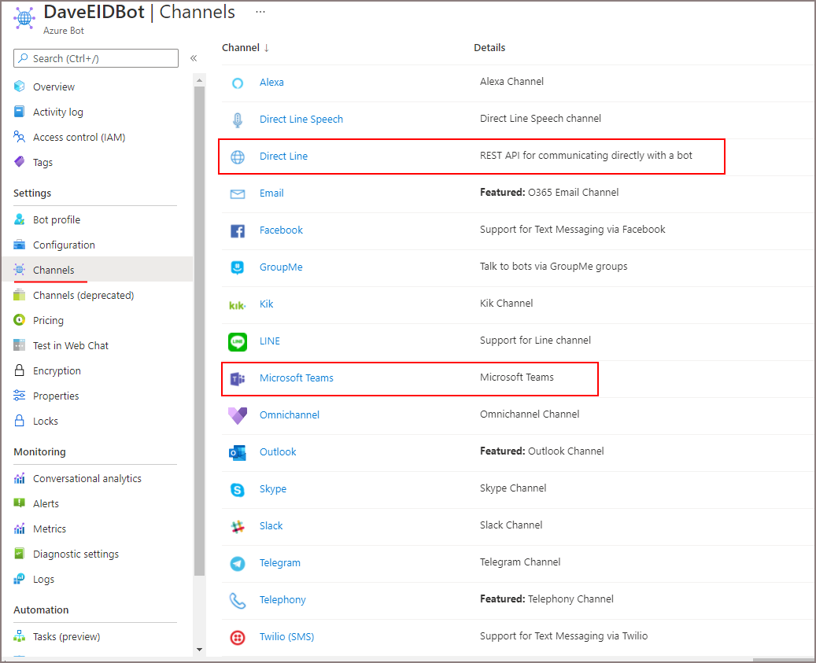Collapse the sidebar with the double-chevron

[193, 57]
